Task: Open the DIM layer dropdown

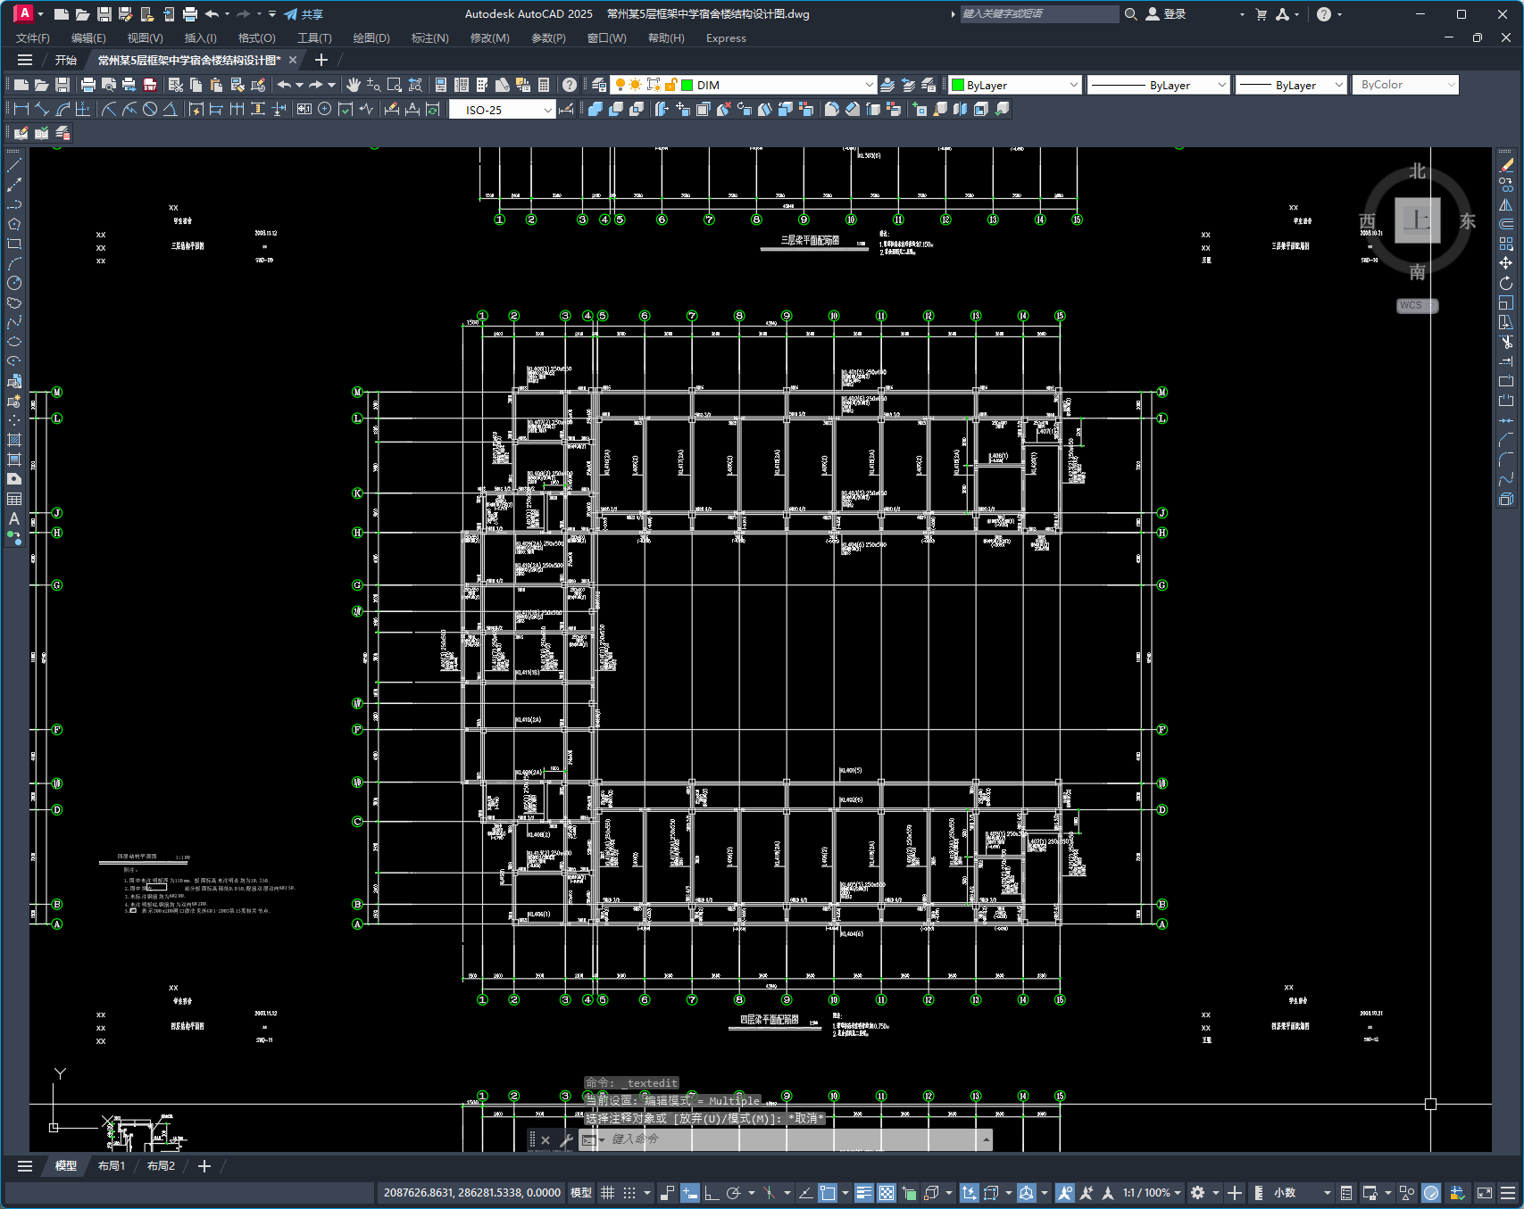Action: (869, 85)
